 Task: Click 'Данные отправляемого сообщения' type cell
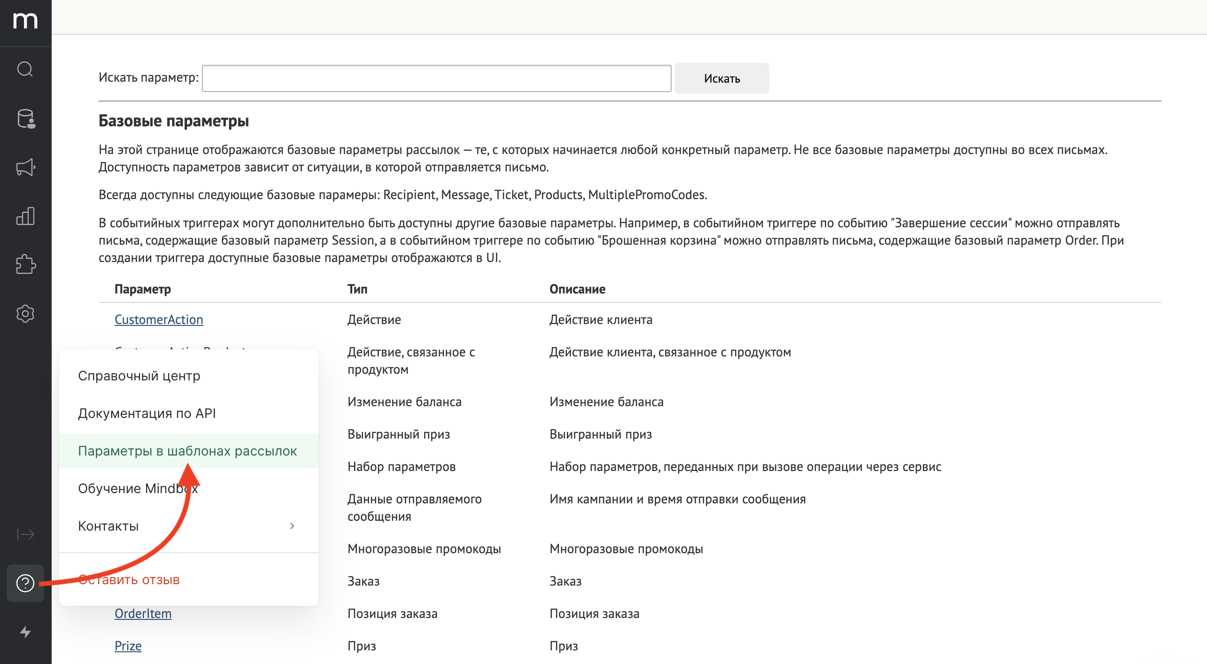414,508
